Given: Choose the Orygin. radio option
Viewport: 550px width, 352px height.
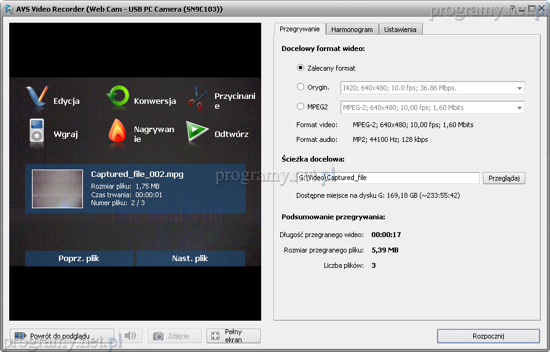Looking at the screenshot, I should coord(301,87).
